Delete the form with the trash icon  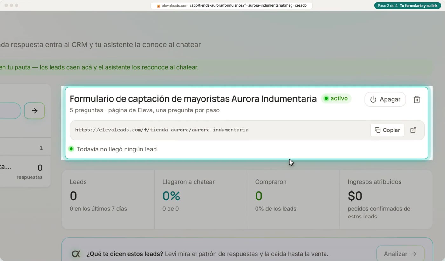tap(416, 99)
